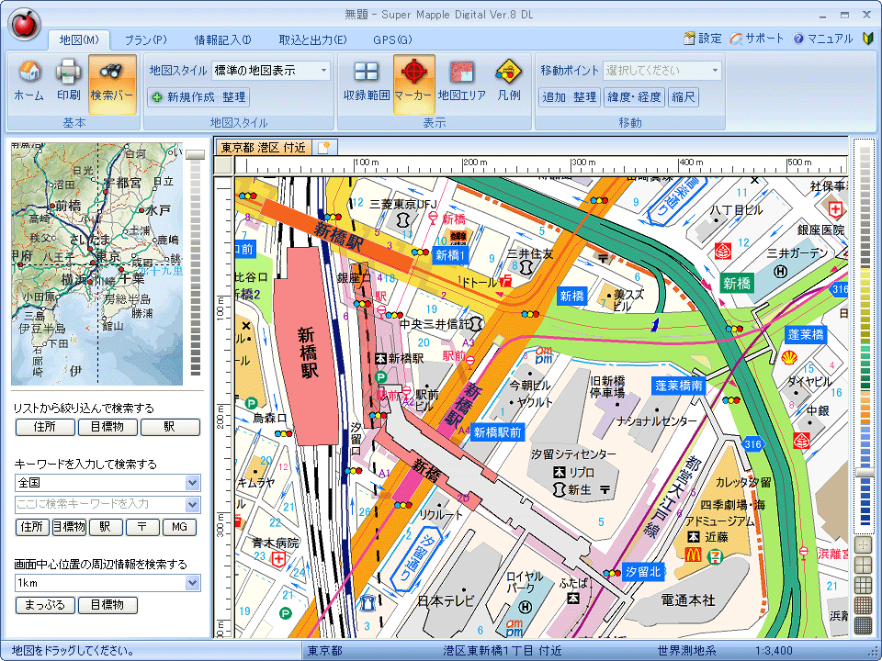Screen dimensions: 882x661
Task: Click the まっぷる nearby search button
Action: coord(45,605)
